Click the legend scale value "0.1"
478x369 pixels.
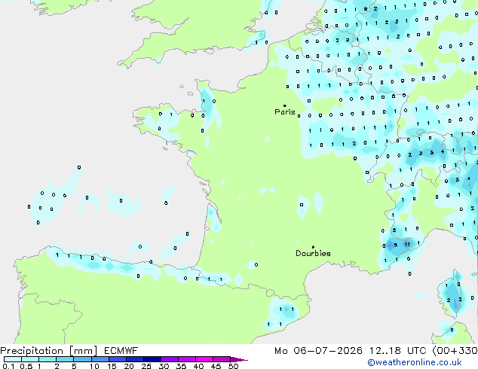point(8,366)
